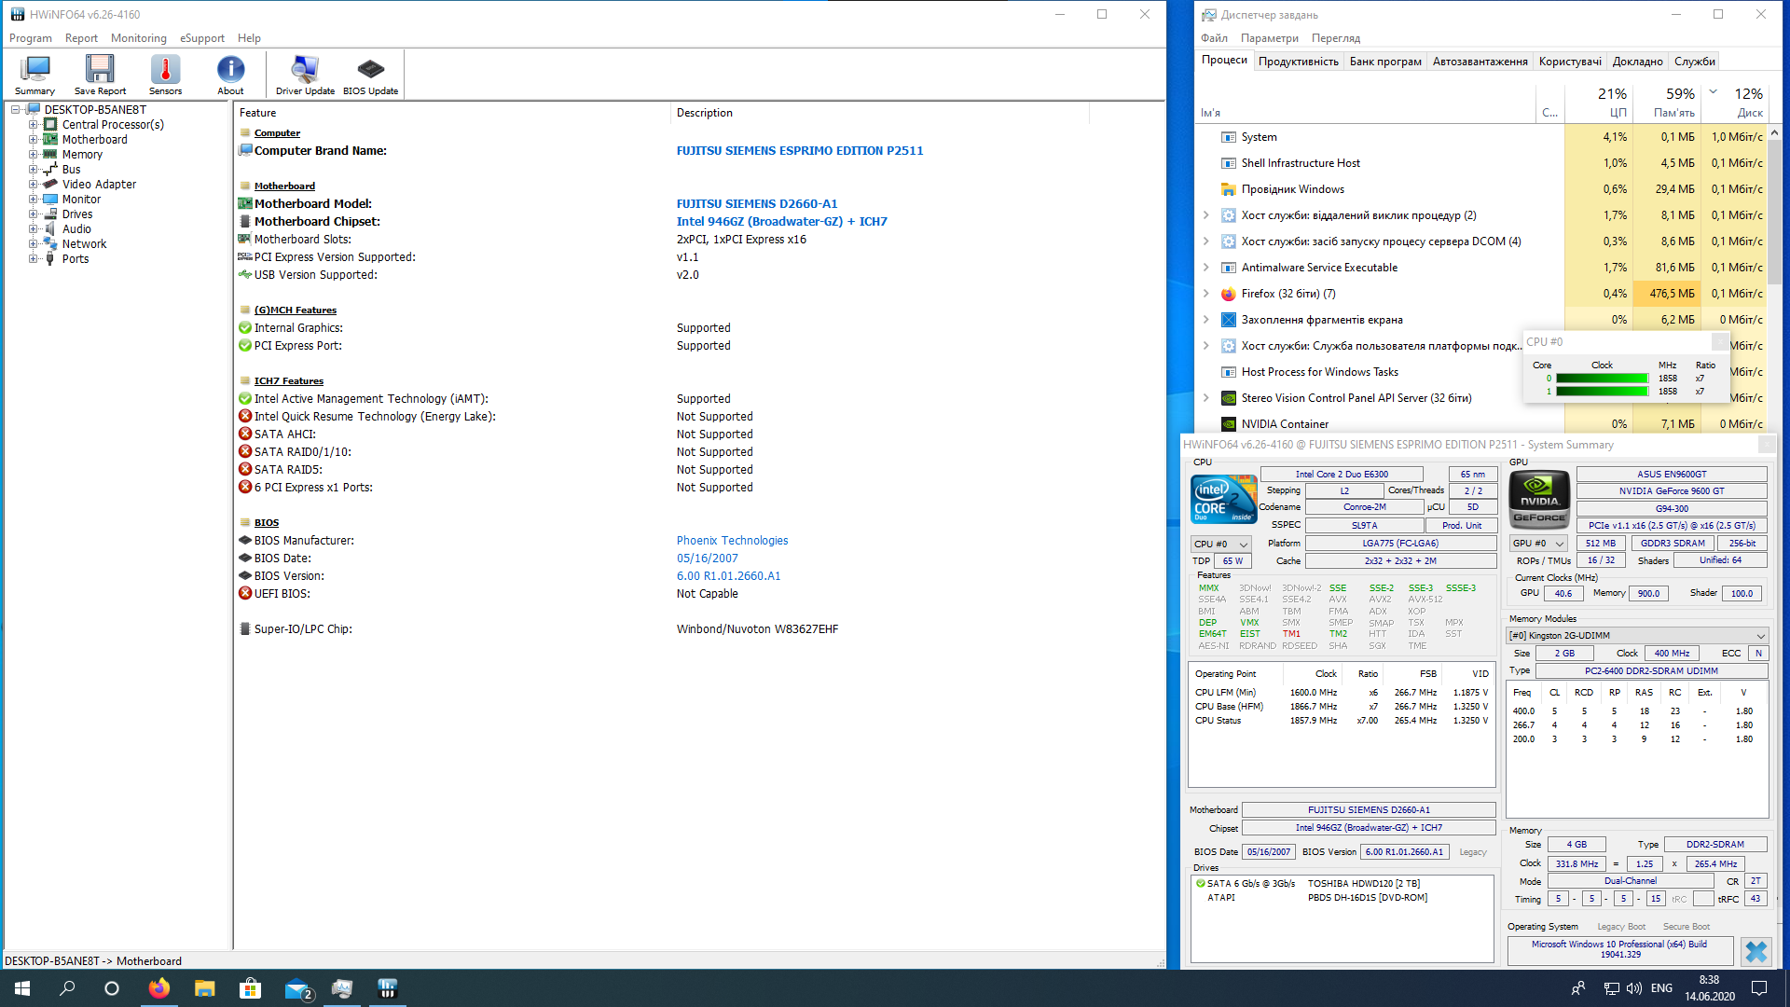This screenshot has width=1790, height=1007.
Task: Click the NVIDIA GeForce logo image
Action: pyautogui.click(x=1539, y=501)
